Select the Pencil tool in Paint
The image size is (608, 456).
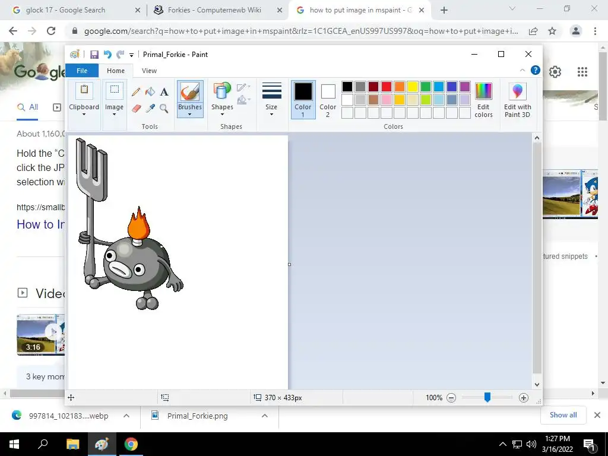coord(136,92)
